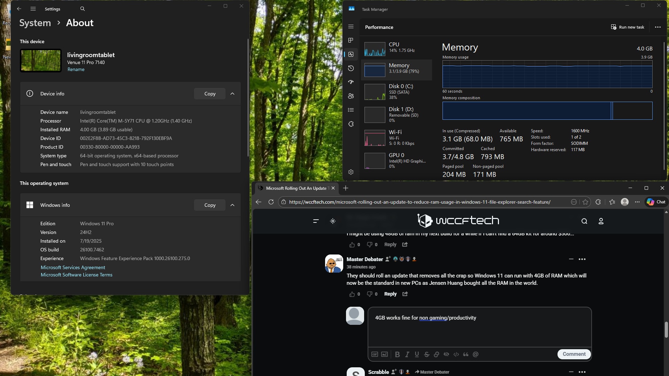Collapse Device info section
Viewport: 669px width, 376px height.
click(232, 94)
